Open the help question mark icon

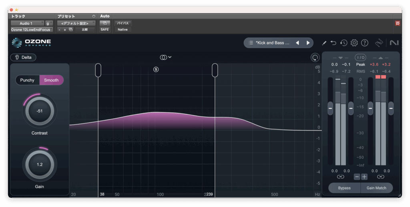click(x=364, y=43)
